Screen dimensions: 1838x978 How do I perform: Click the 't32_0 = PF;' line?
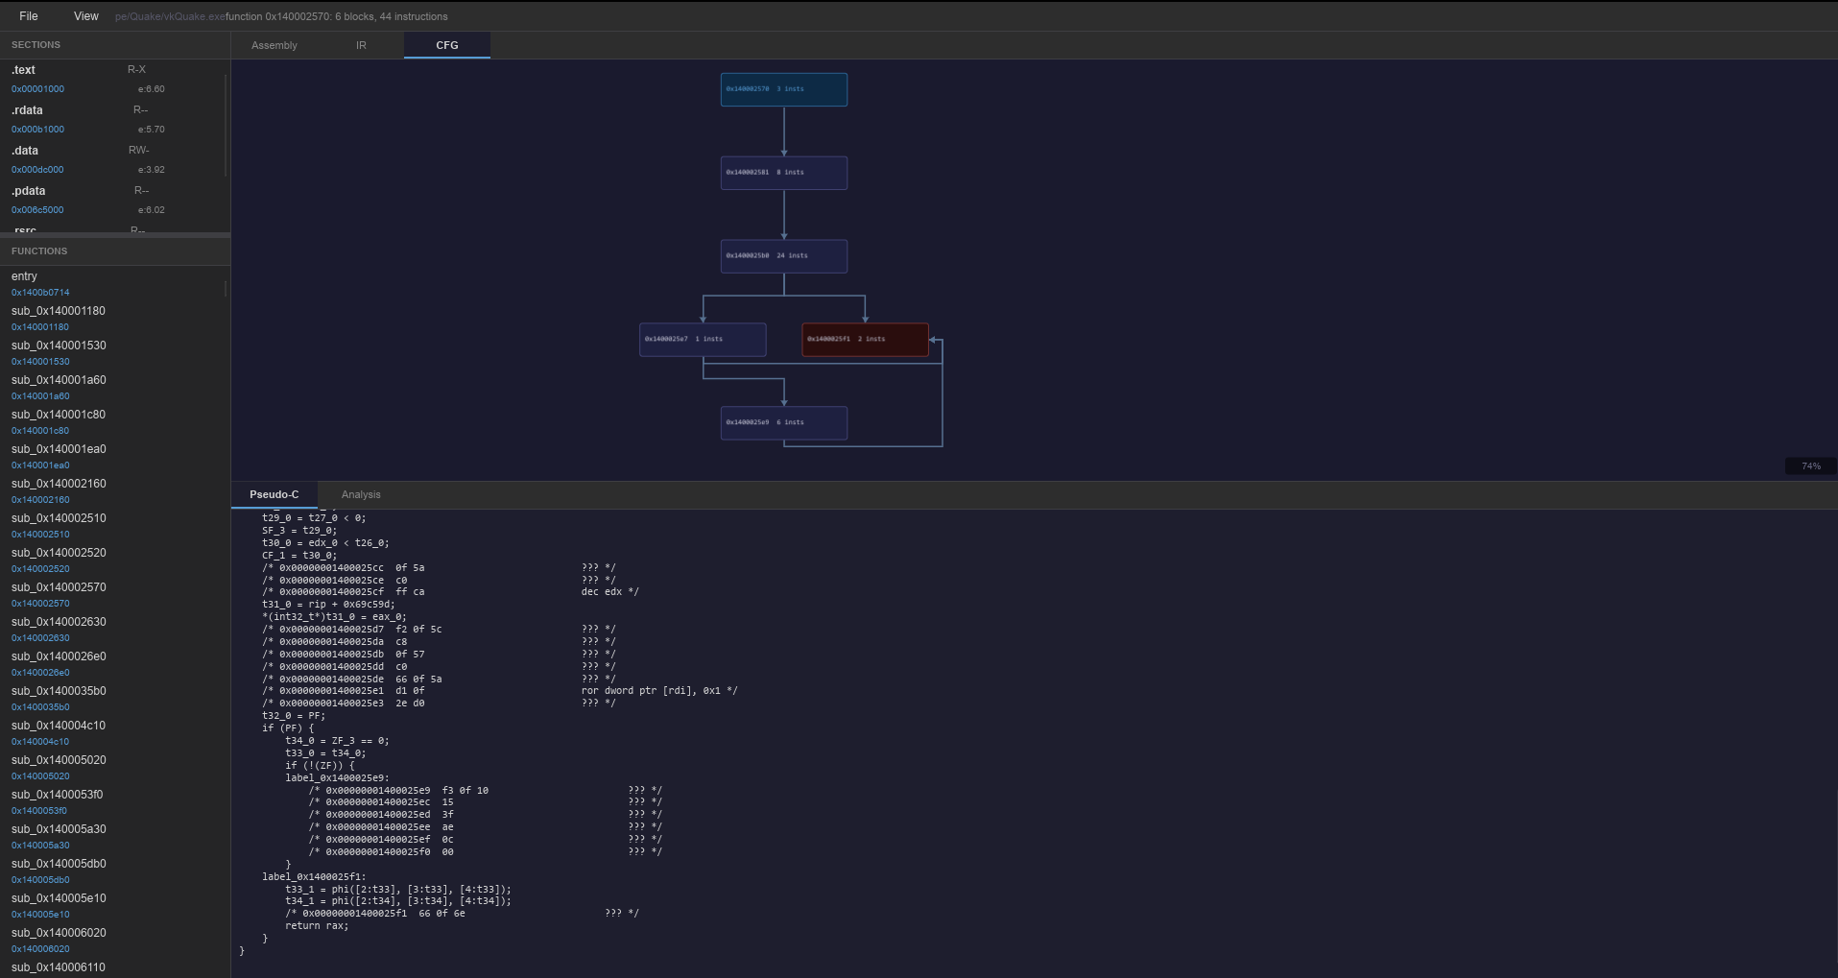pos(294,716)
